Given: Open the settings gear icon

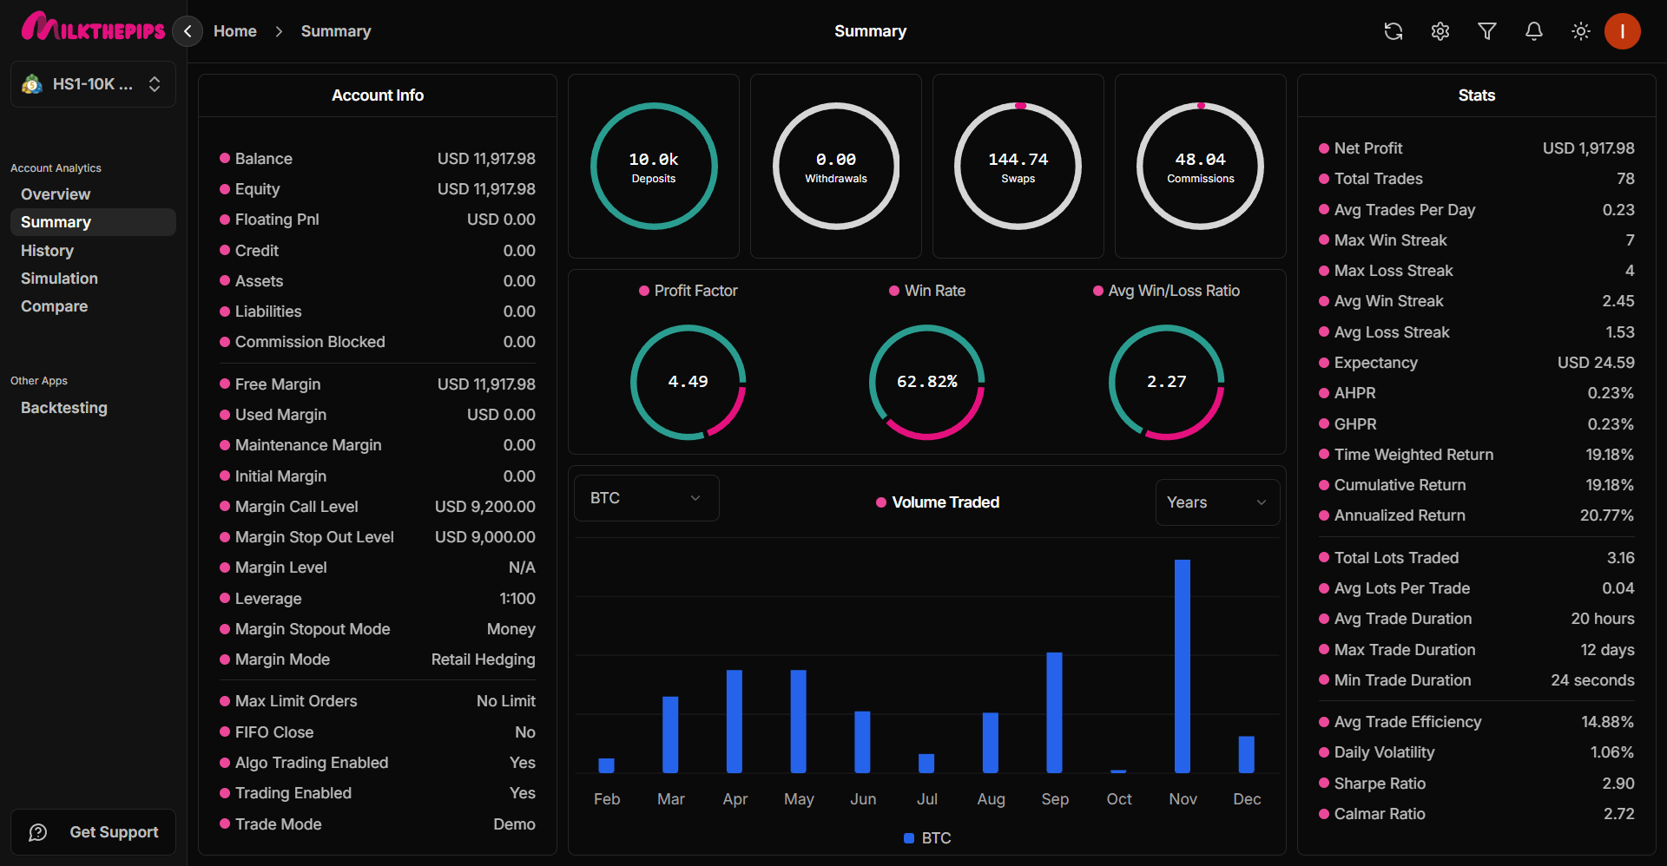Looking at the screenshot, I should (x=1440, y=31).
